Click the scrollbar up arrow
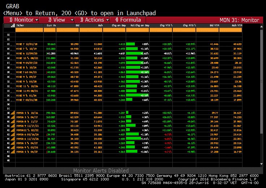 (261, 27)
